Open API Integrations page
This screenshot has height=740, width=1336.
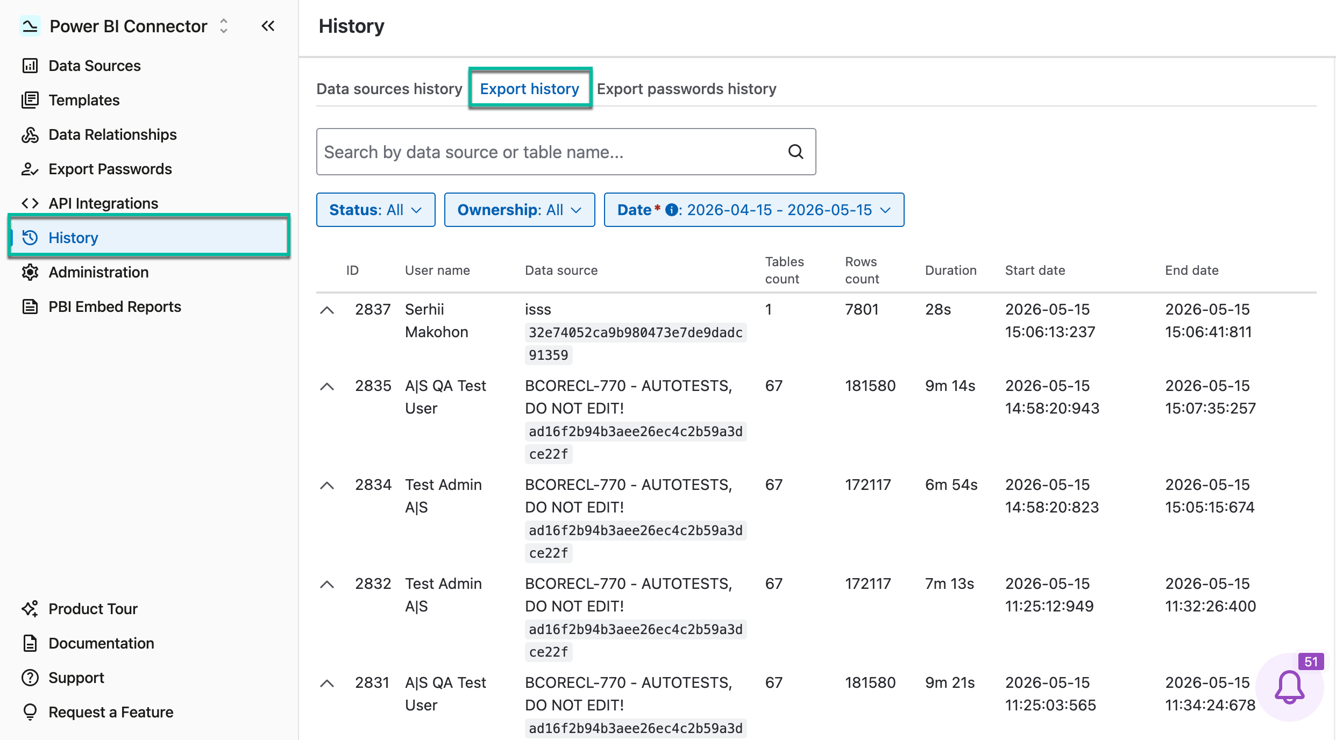(x=103, y=203)
